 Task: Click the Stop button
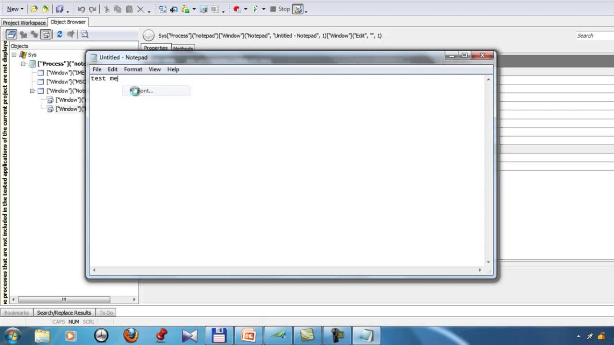coord(280,9)
